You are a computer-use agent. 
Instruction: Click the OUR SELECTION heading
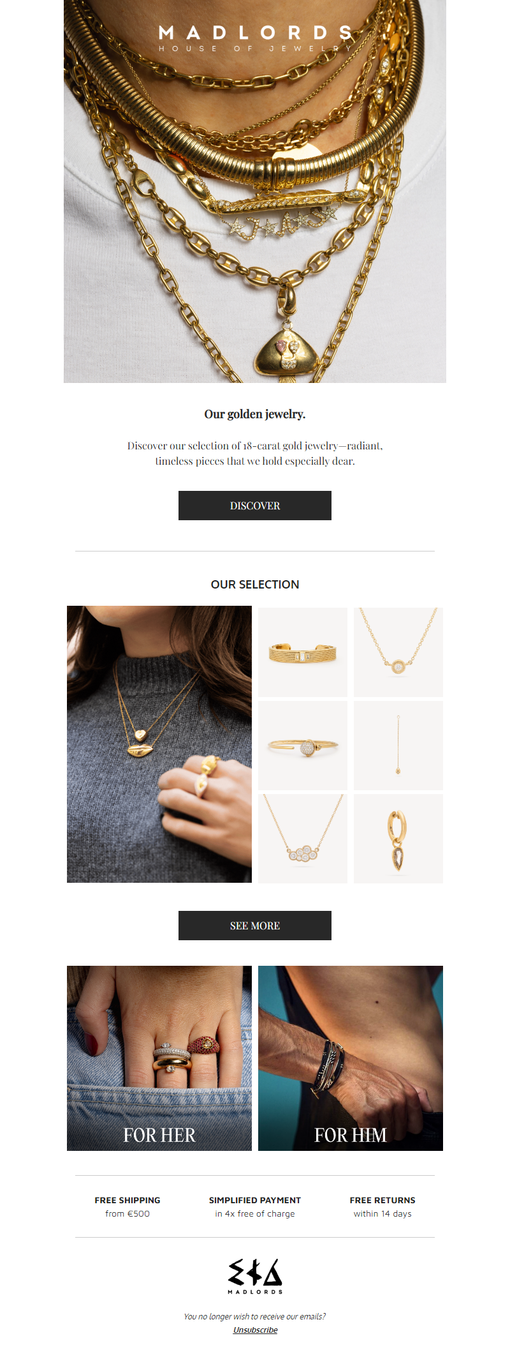[x=255, y=584]
